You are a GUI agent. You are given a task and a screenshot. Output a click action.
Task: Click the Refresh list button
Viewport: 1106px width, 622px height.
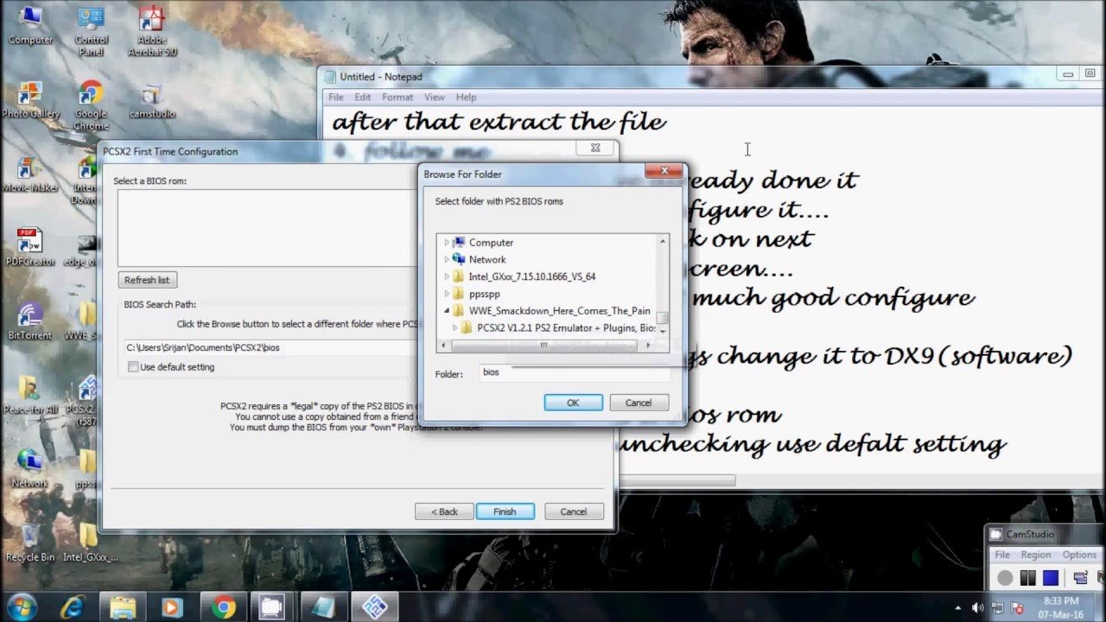pos(147,280)
